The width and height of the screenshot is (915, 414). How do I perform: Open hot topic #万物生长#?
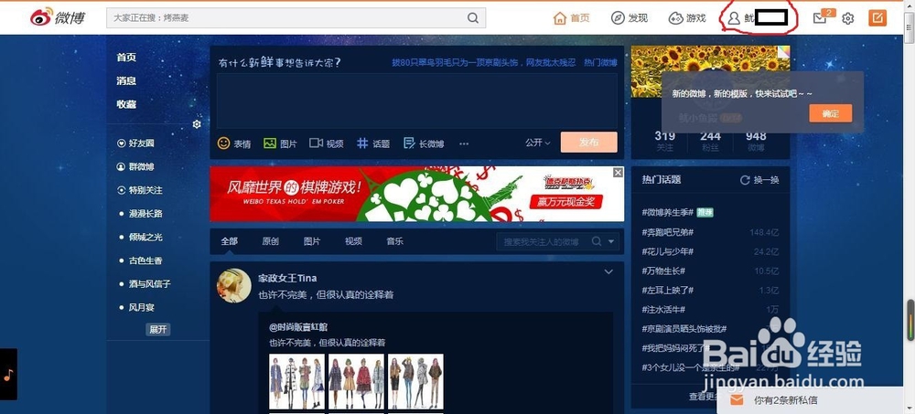tap(662, 271)
